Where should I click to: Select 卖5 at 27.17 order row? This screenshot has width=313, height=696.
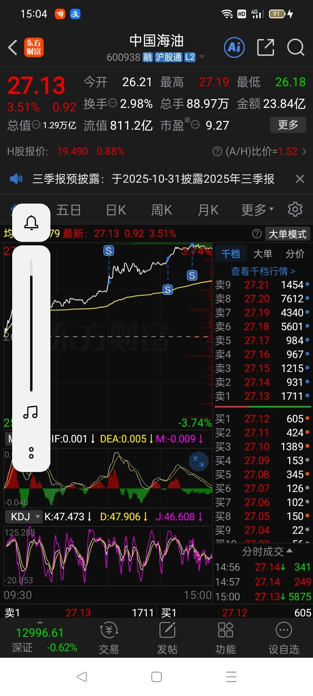coord(263,341)
